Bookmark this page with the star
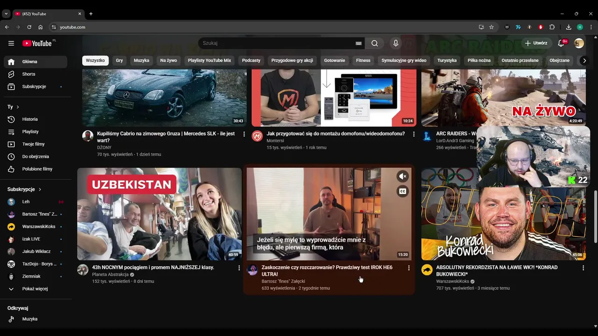 click(491, 27)
